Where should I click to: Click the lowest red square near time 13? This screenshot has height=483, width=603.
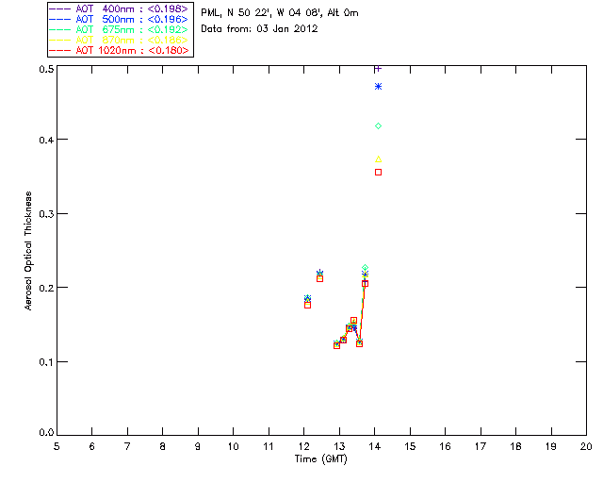(x=336, y=345)
